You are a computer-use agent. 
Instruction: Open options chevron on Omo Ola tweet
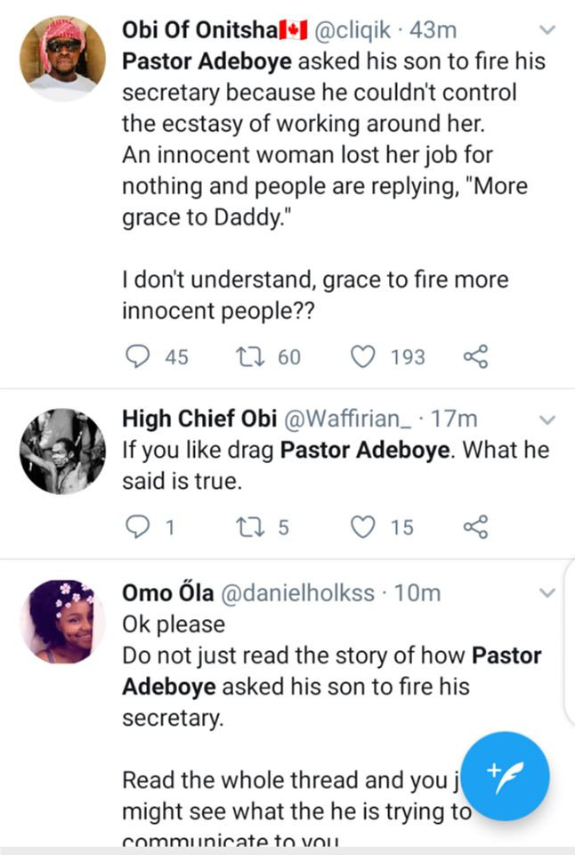tap(547, 593)
